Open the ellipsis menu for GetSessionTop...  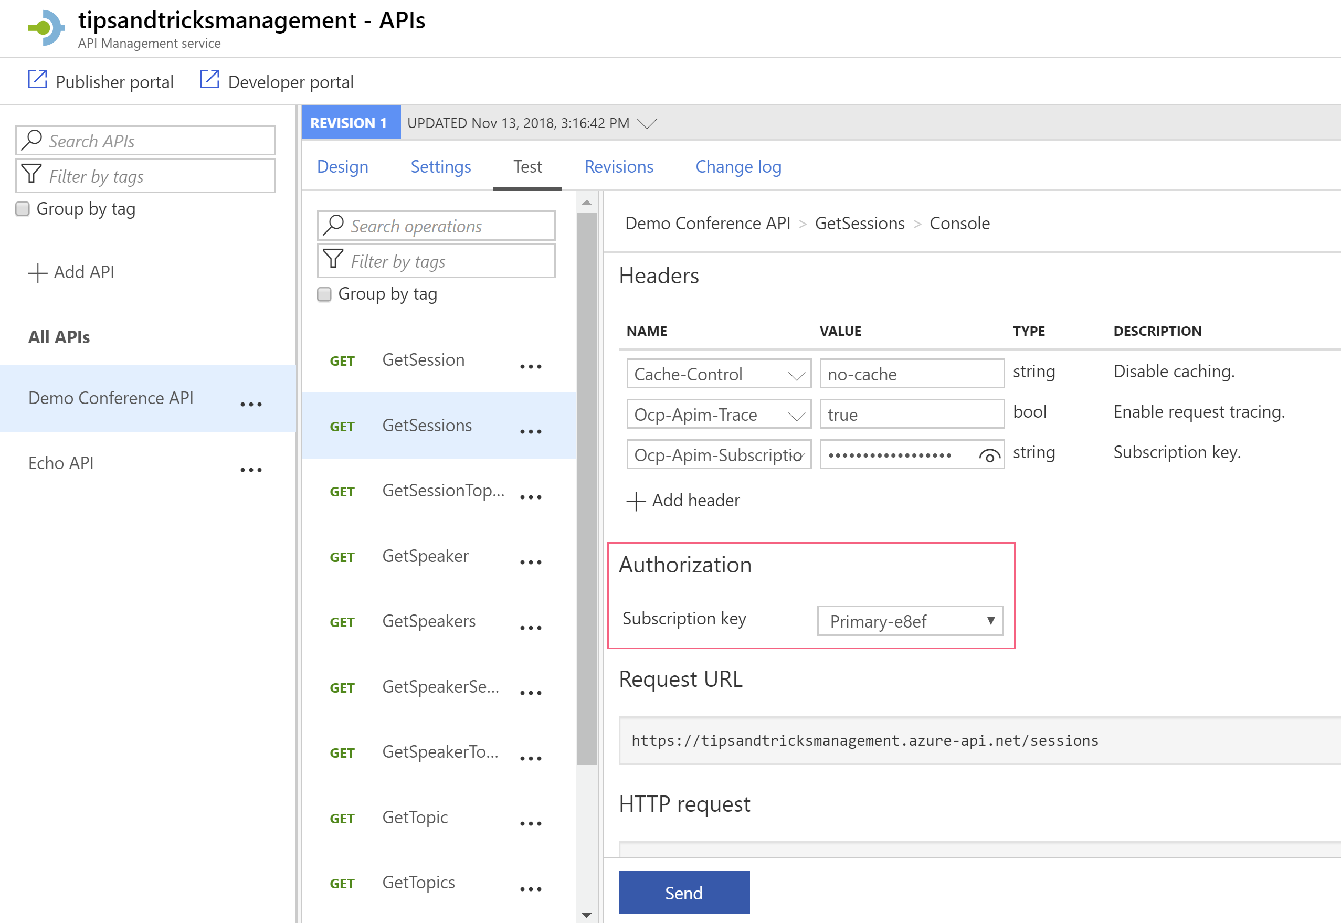coord(531,497)
